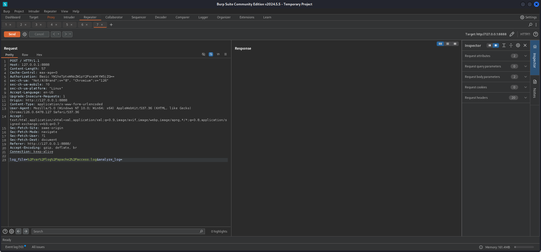Expand Request body parameters section
The height and width of the screenshot is (252, 541).
point(525,77)
